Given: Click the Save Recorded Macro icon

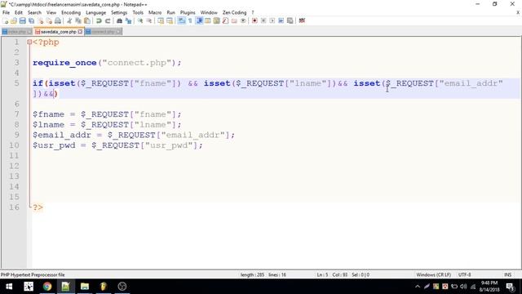Looking at the screenshot, I should (290, 20).
